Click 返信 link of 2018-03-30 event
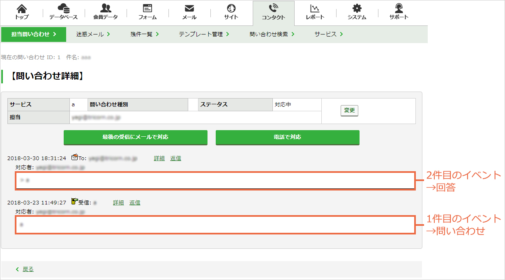The height and width of the screenshot is (280, 505). 176,158
